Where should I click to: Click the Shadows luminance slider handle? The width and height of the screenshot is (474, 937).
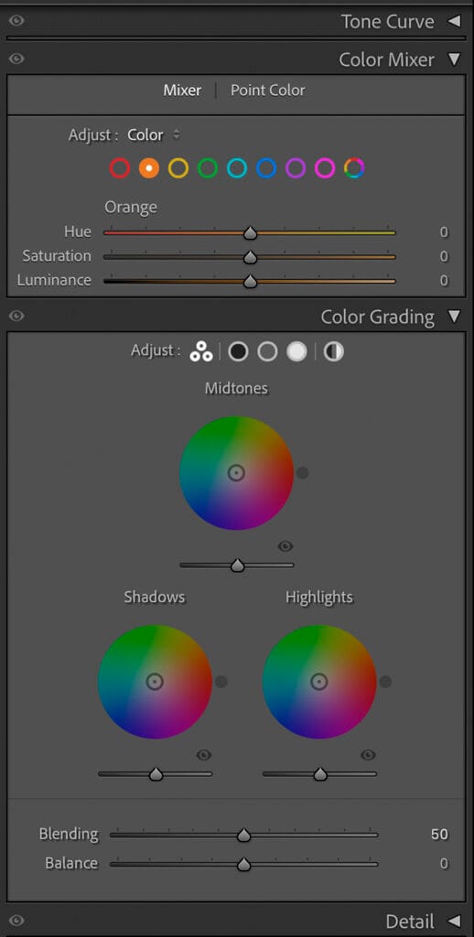coord(156,774)
